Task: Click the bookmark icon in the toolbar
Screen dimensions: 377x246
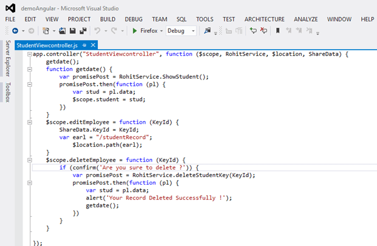Action: [x=277, y=30]
